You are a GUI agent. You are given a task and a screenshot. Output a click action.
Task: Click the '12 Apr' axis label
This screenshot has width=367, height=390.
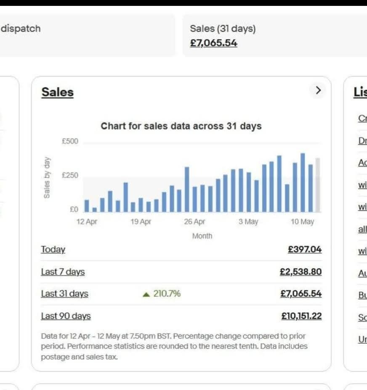(87, 221)
